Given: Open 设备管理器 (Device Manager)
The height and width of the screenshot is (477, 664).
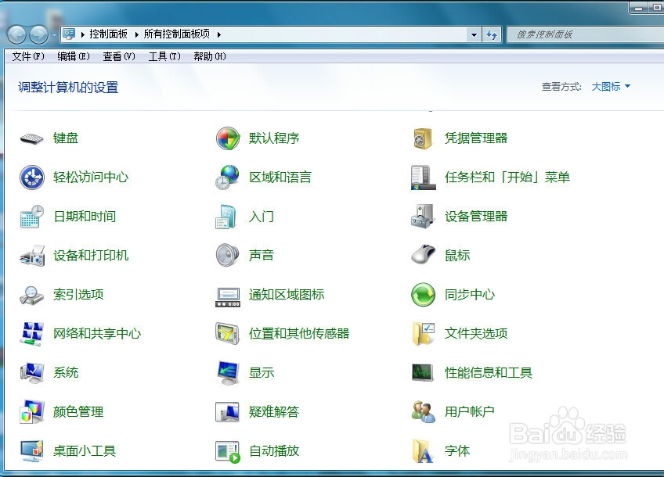Looking at the screenshot, I should [x=475, y=217].
